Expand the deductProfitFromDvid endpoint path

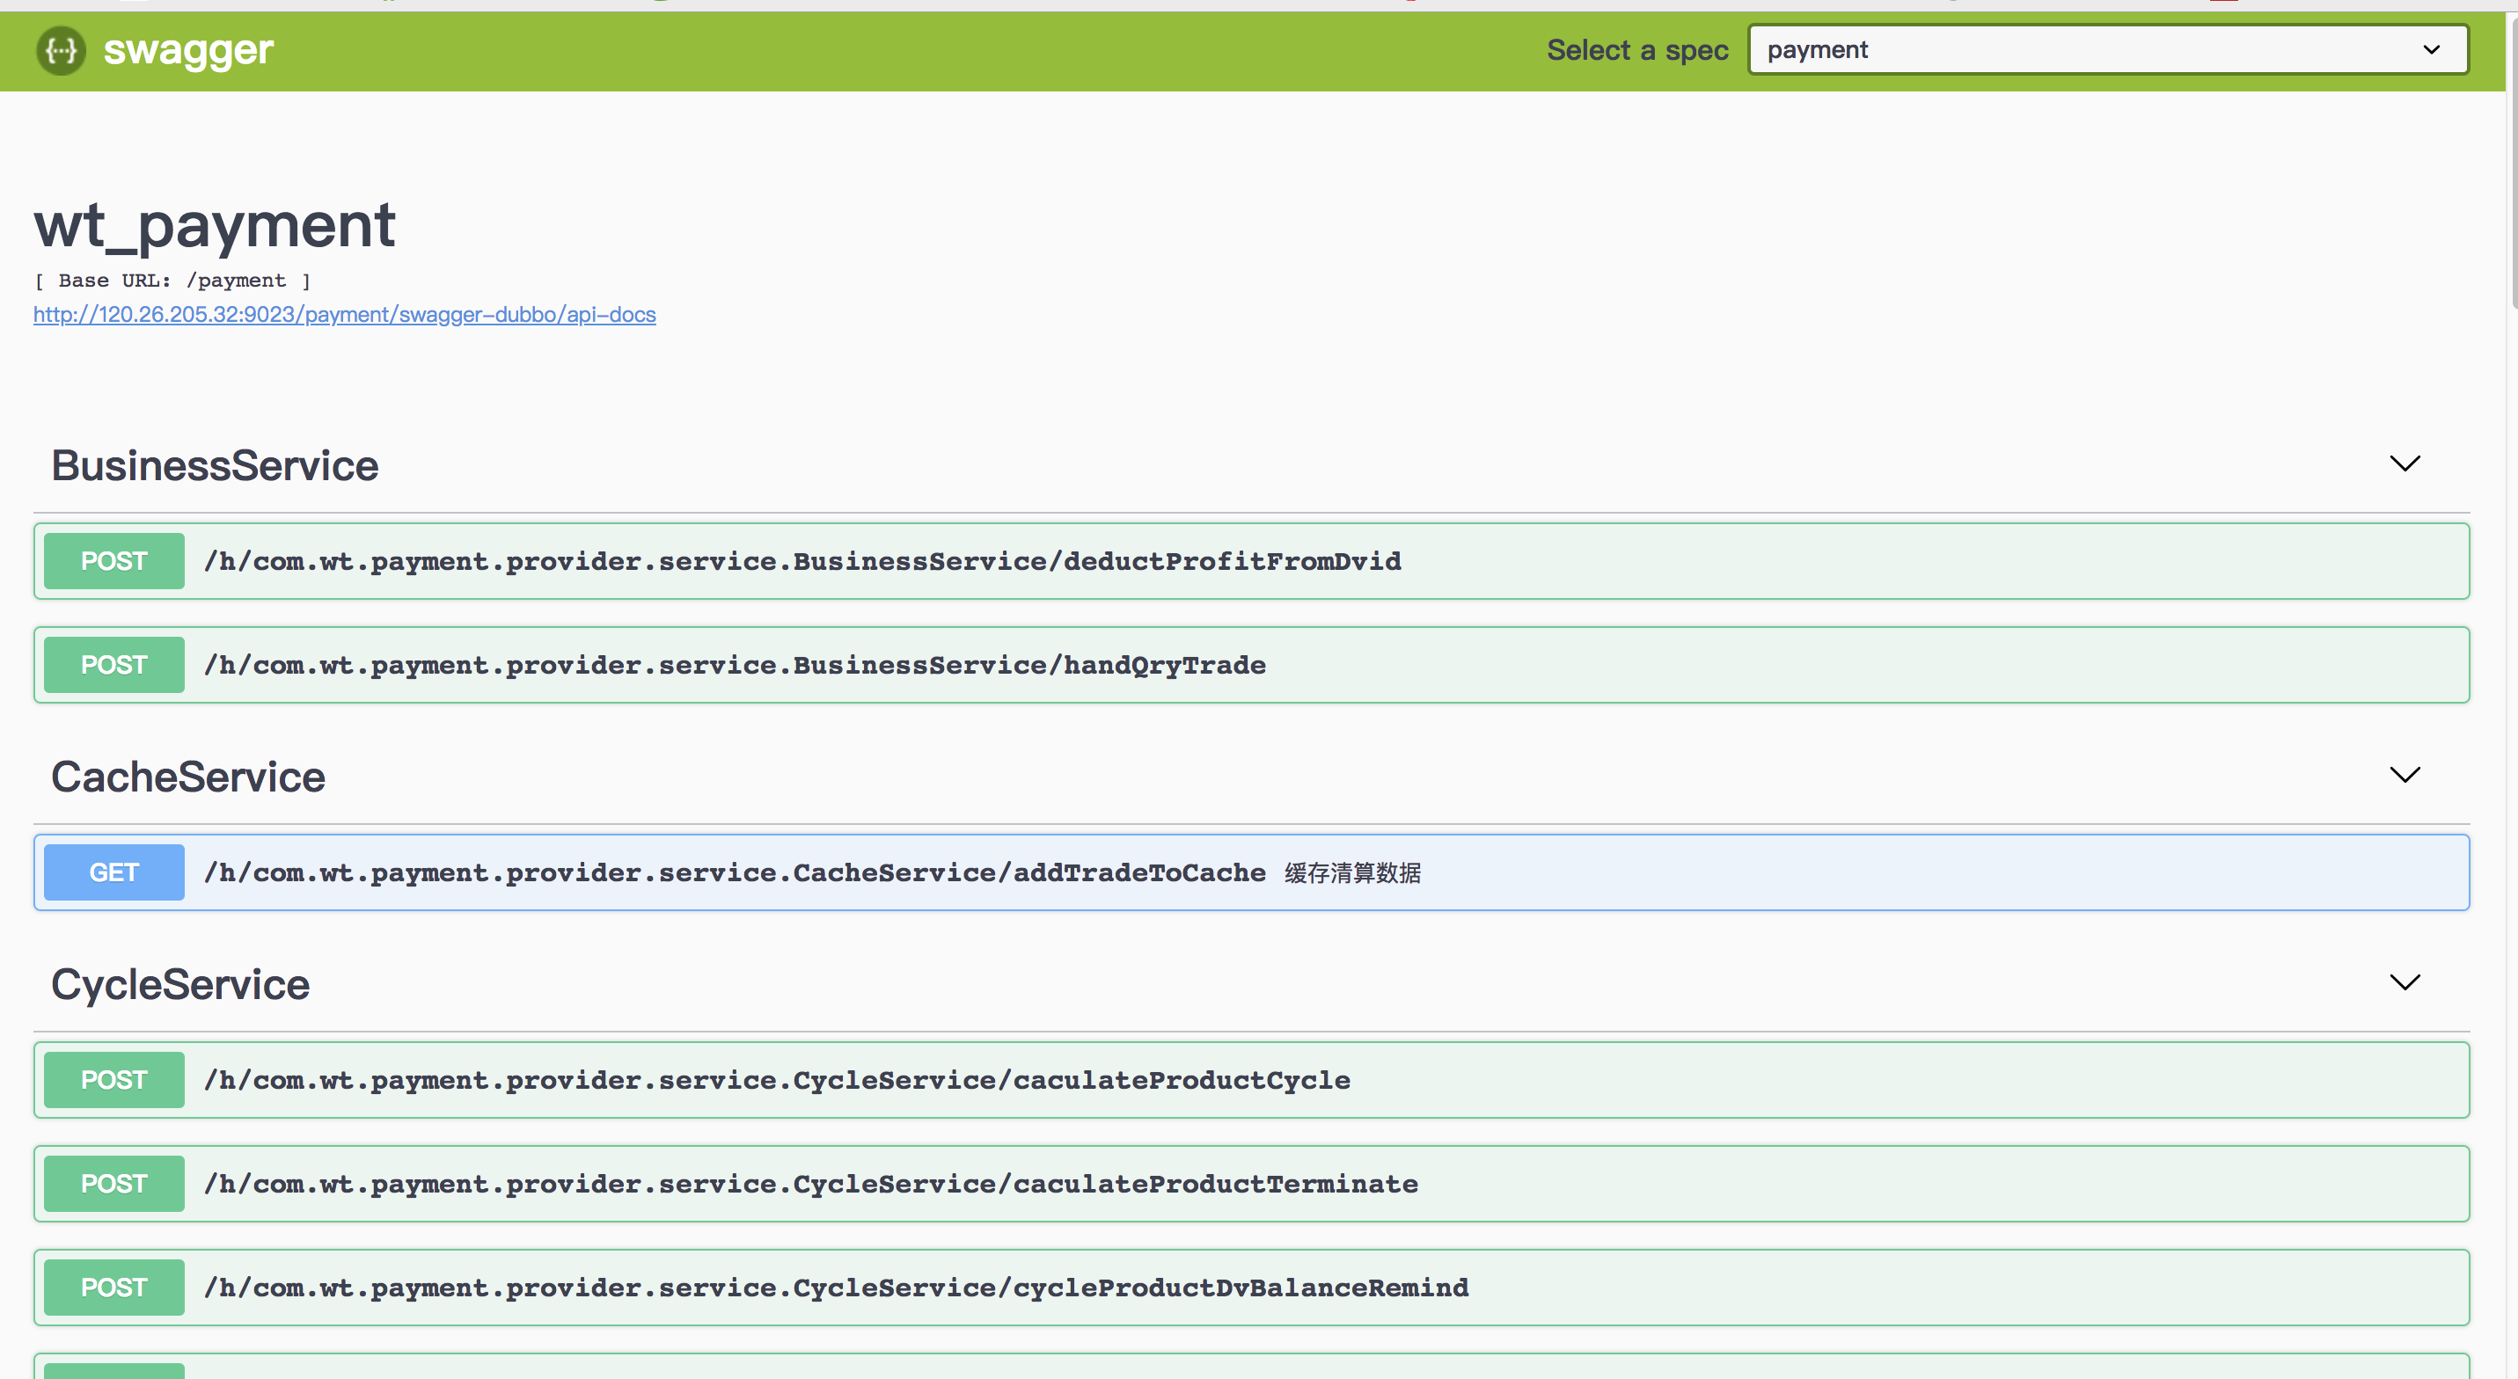pos(802,561)
